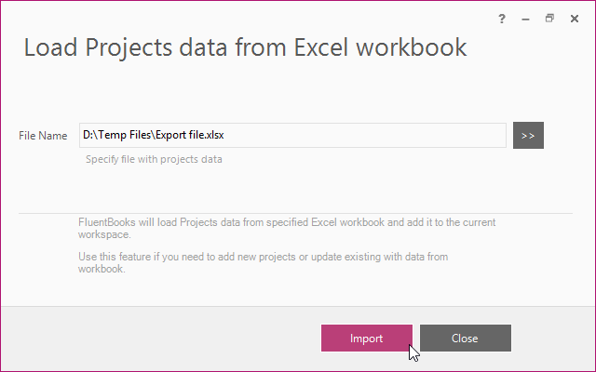Open help with the question mark icon
The width and height of the screenshot is (596, 372).
(x=501, y=18)
